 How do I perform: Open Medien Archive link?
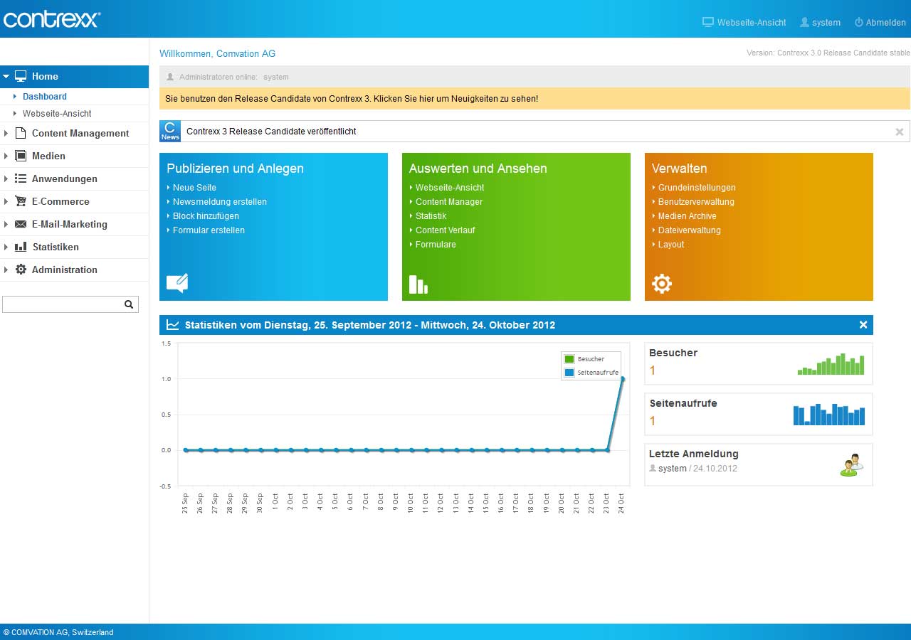point(688,216)
